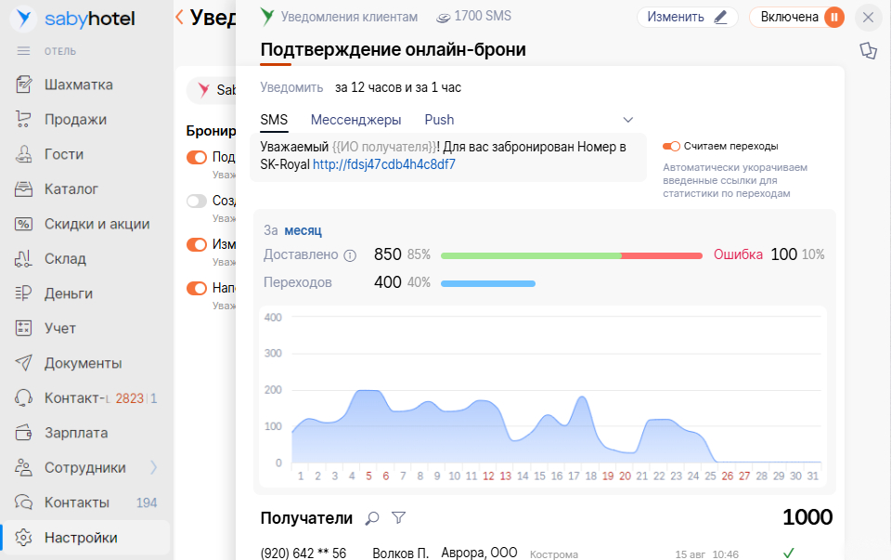This screenshot has height=560, width=891.
Task: Change the statistics period 'месяц'
Action: [x=303, y=230]
